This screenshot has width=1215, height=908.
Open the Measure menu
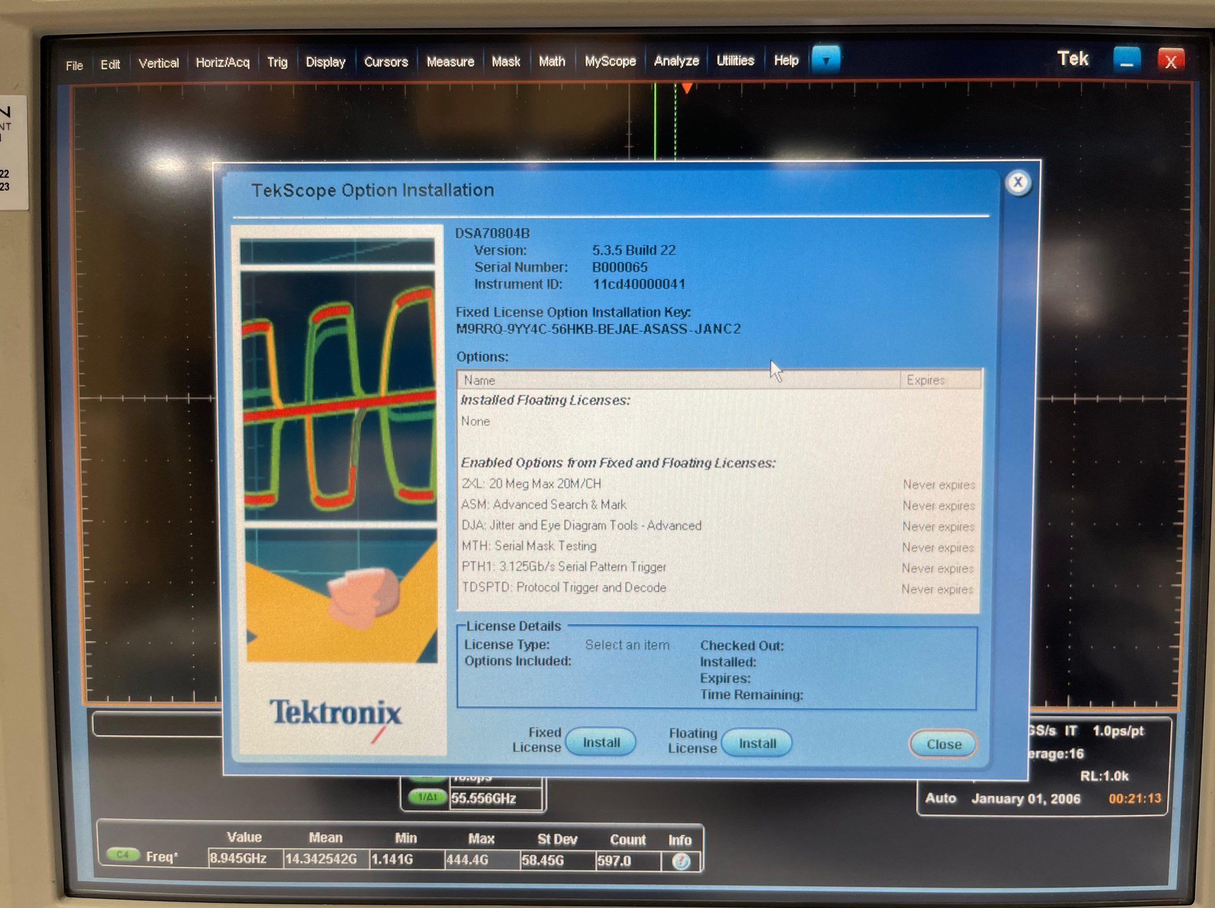point(450,62)
